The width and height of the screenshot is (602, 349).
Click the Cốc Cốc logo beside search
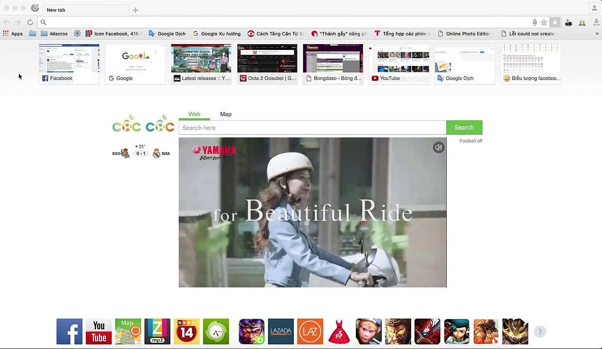[143, 125]
